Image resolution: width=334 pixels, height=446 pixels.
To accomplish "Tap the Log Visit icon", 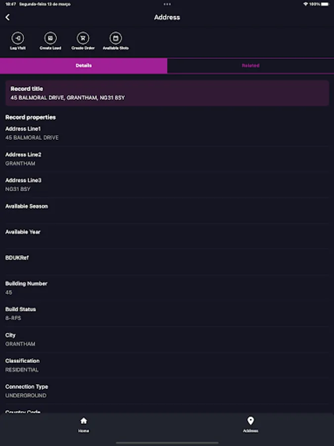I will 18,38.
